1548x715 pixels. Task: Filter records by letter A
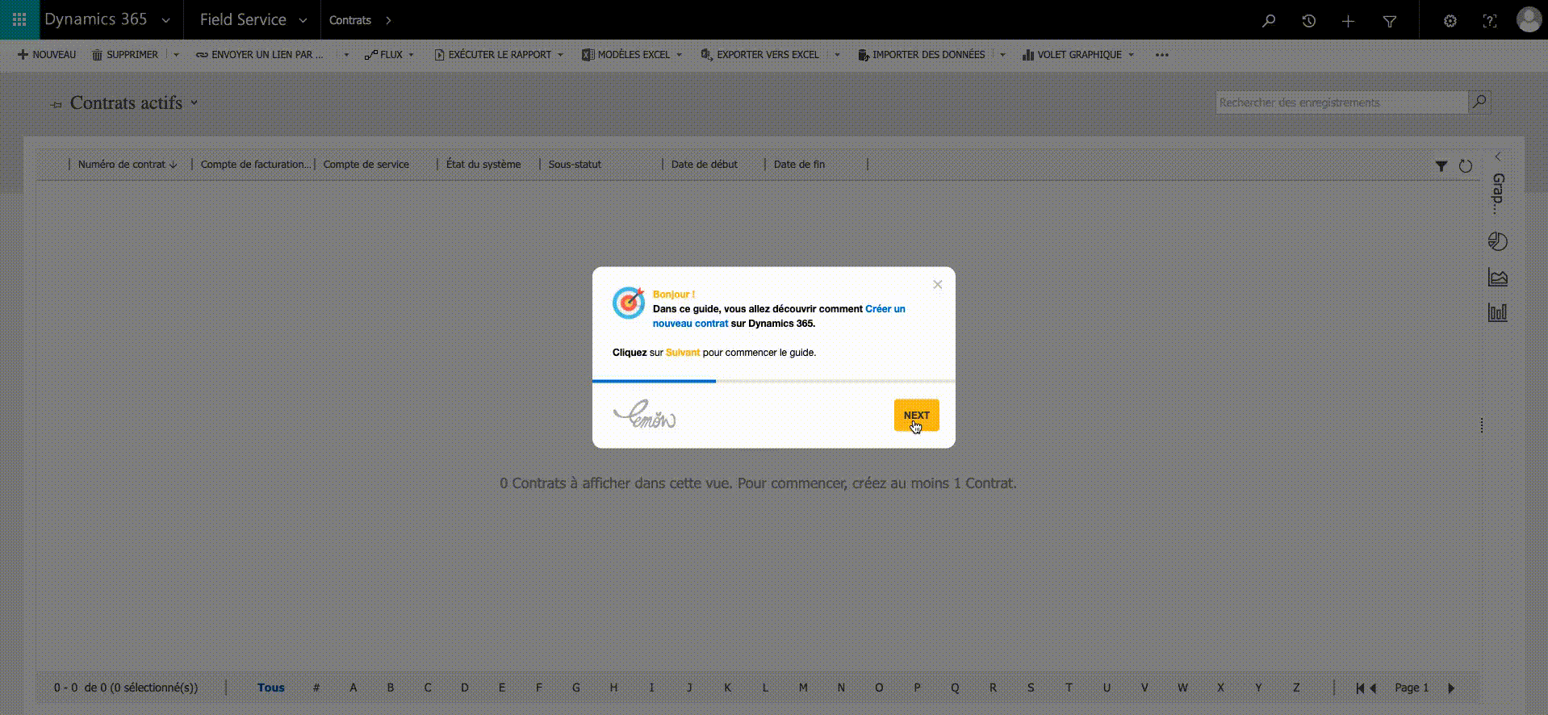(x=354, y=688)
